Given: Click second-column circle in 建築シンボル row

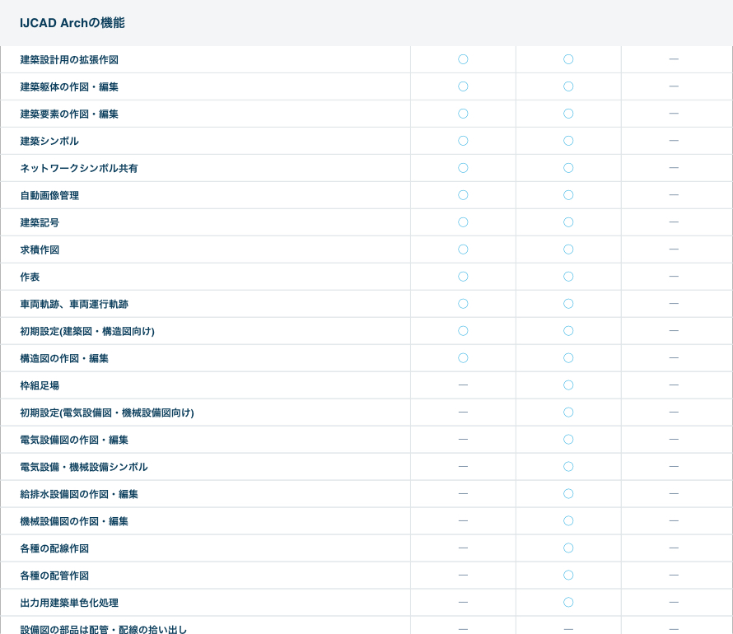Looking at the screenshot, I should 568,141.
